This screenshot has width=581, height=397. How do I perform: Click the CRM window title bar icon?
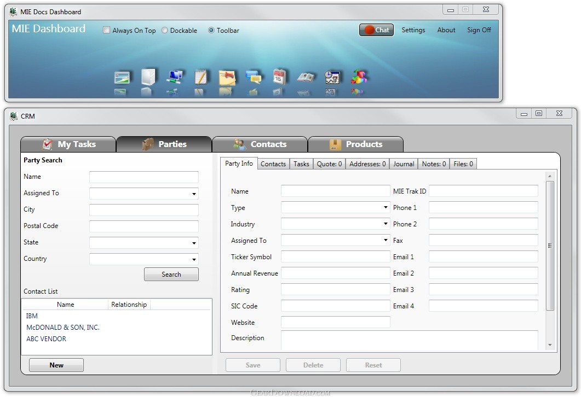point(14,116)
